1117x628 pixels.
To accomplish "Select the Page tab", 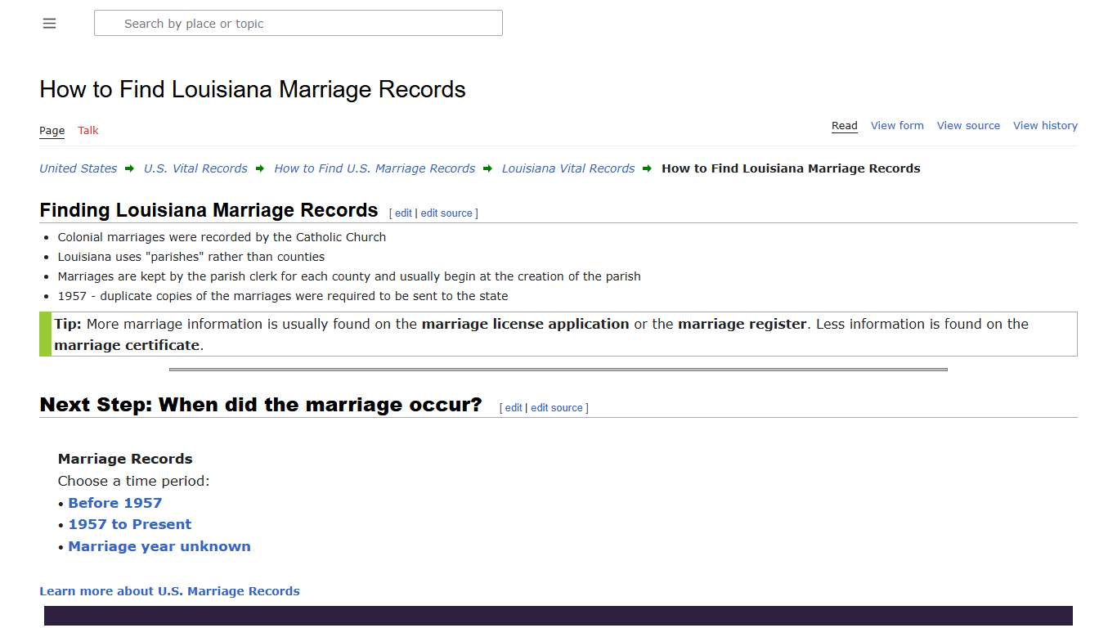I will click(x=52, y=131).
